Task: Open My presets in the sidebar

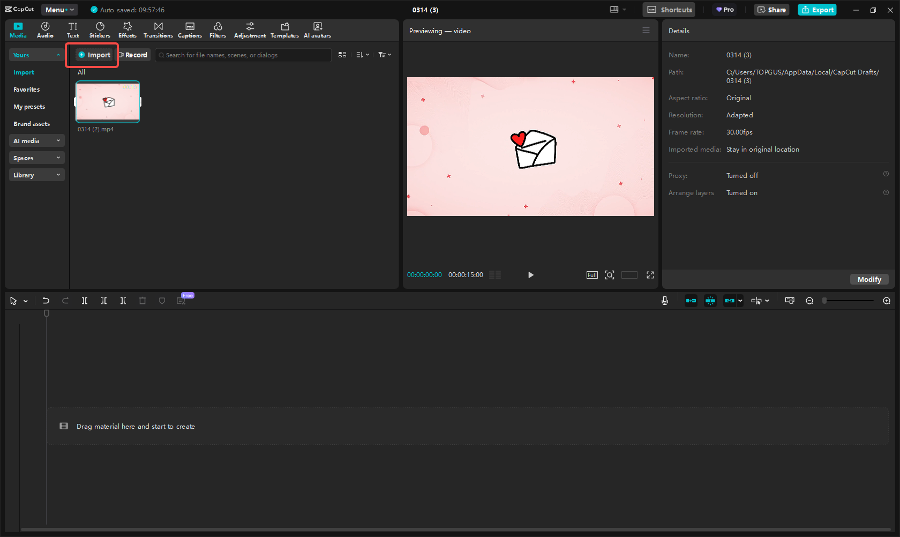Action: [29, 107]
